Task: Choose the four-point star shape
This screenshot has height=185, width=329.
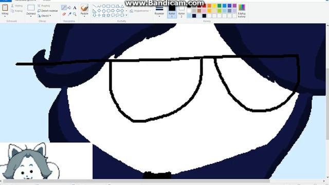Action: [99, 15]
